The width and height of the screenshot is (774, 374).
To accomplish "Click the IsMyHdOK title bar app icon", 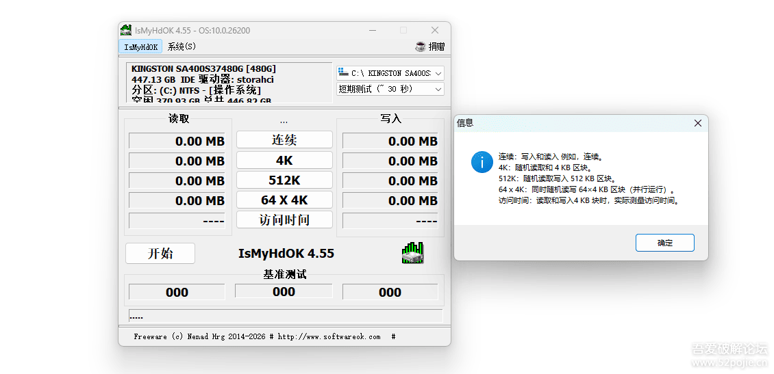I will 126,30.
